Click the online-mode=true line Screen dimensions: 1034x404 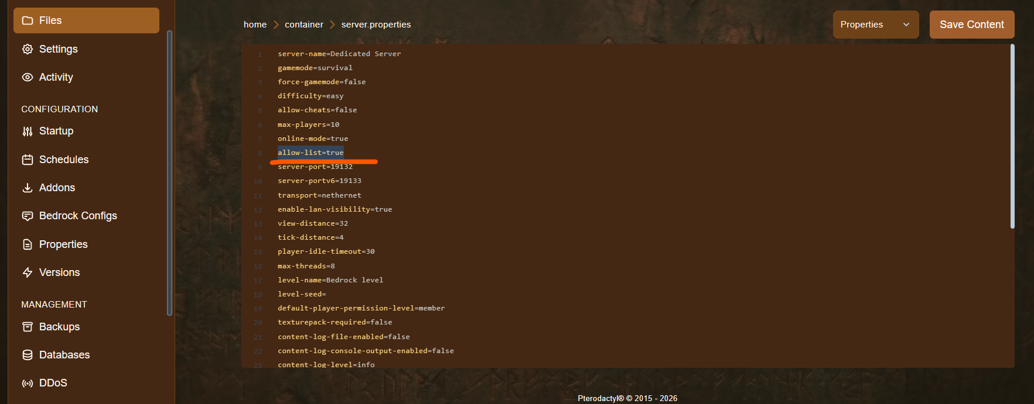[313, 139]
